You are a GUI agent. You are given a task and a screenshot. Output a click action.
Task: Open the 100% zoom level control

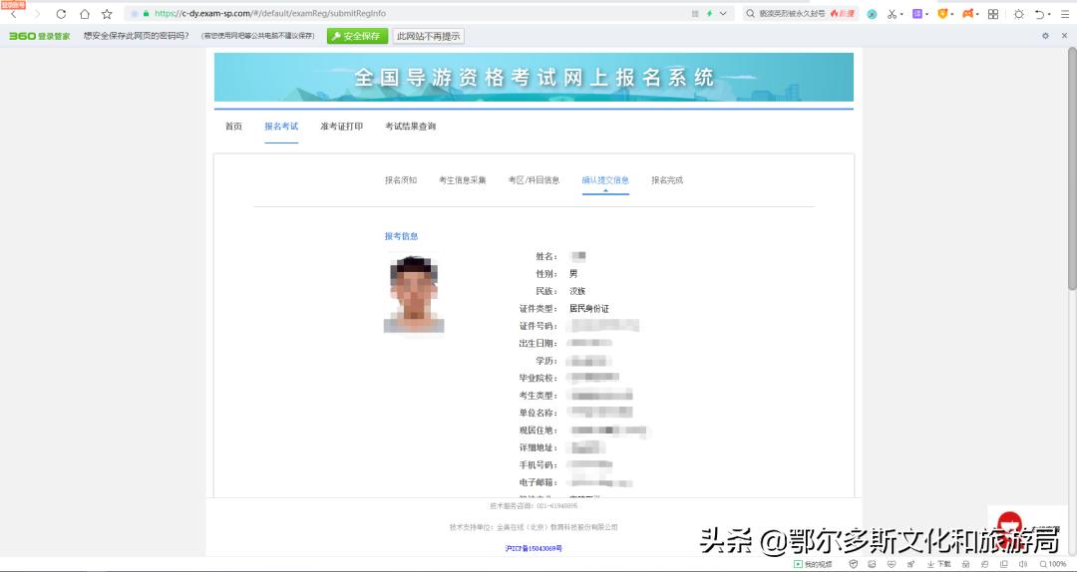pos(1053,564)
